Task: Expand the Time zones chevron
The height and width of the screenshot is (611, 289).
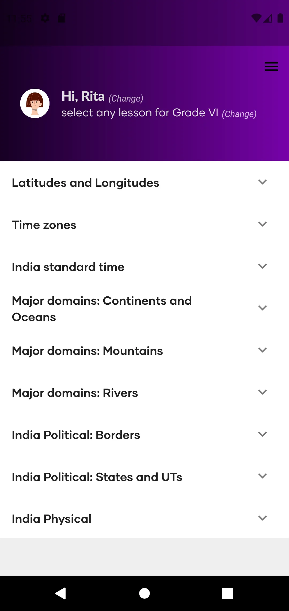Action: 263,224
